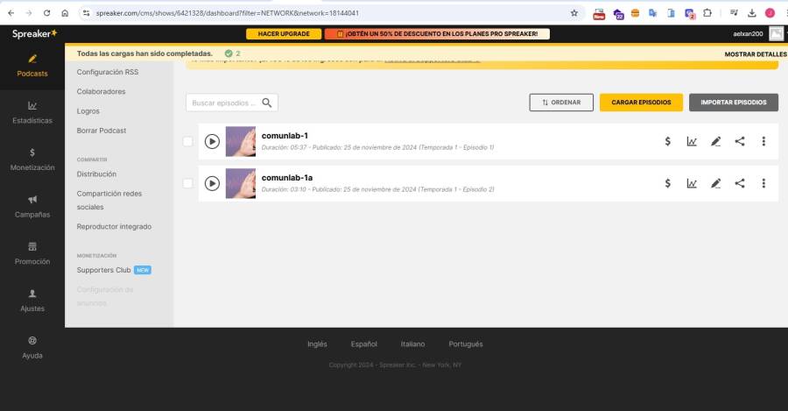This screenshot has height=411, width=788.
Task: Switch language to Inglés
Action: click(317, 344)
